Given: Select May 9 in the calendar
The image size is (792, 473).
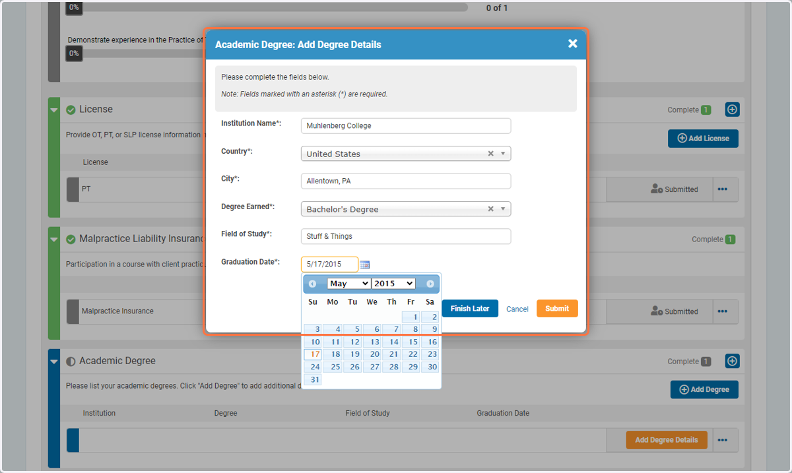Looking at the screenshot, I should (x=430, y=329).
